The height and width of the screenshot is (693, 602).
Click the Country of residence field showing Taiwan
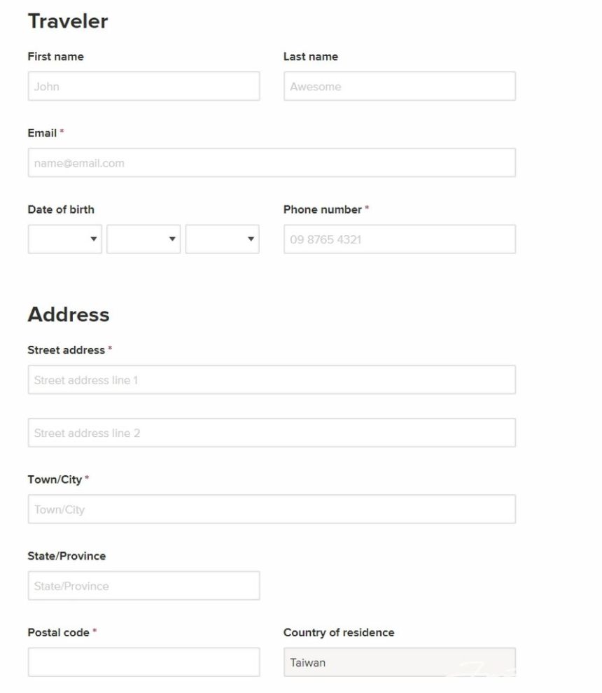coord(399,661)
